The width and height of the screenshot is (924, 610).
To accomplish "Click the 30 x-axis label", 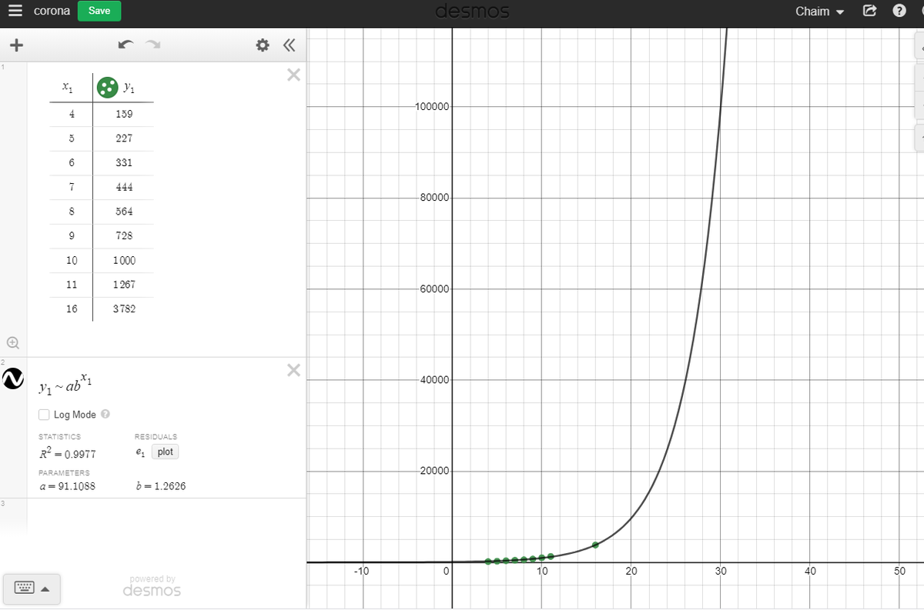I will (x=720, y=571).
